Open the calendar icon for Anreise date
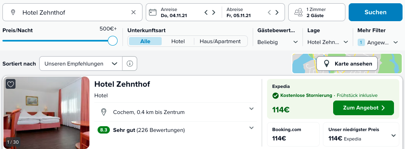The image size is (405, 149). point(153,12)
